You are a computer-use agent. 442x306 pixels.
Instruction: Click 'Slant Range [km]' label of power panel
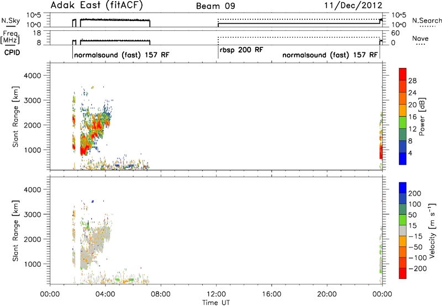[x=15, y=117]
